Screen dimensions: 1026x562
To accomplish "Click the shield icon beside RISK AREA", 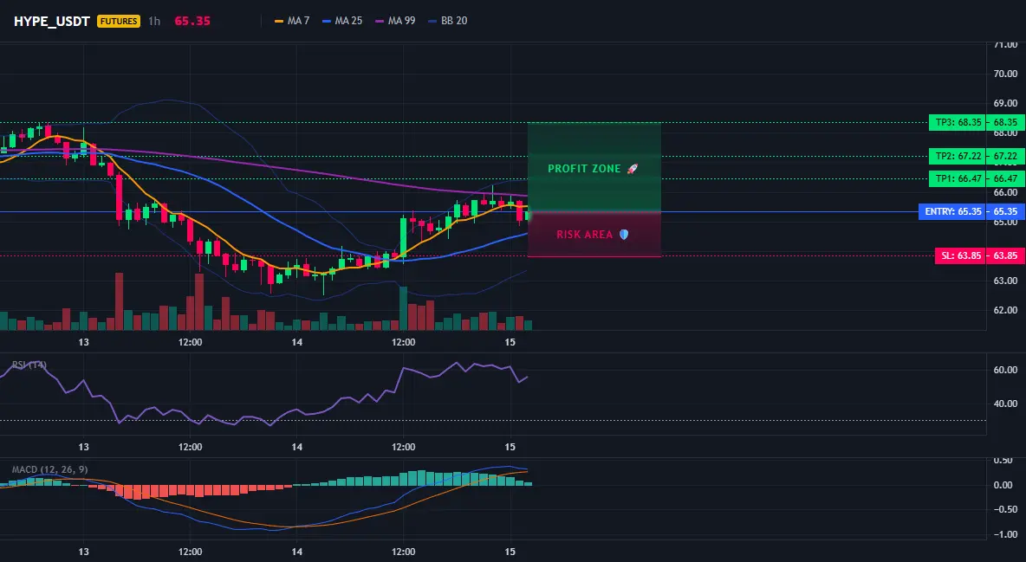I will coord(624,234).
